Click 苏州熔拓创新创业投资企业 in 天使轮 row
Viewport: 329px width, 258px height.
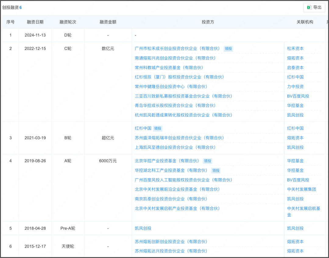pos(170,242)
